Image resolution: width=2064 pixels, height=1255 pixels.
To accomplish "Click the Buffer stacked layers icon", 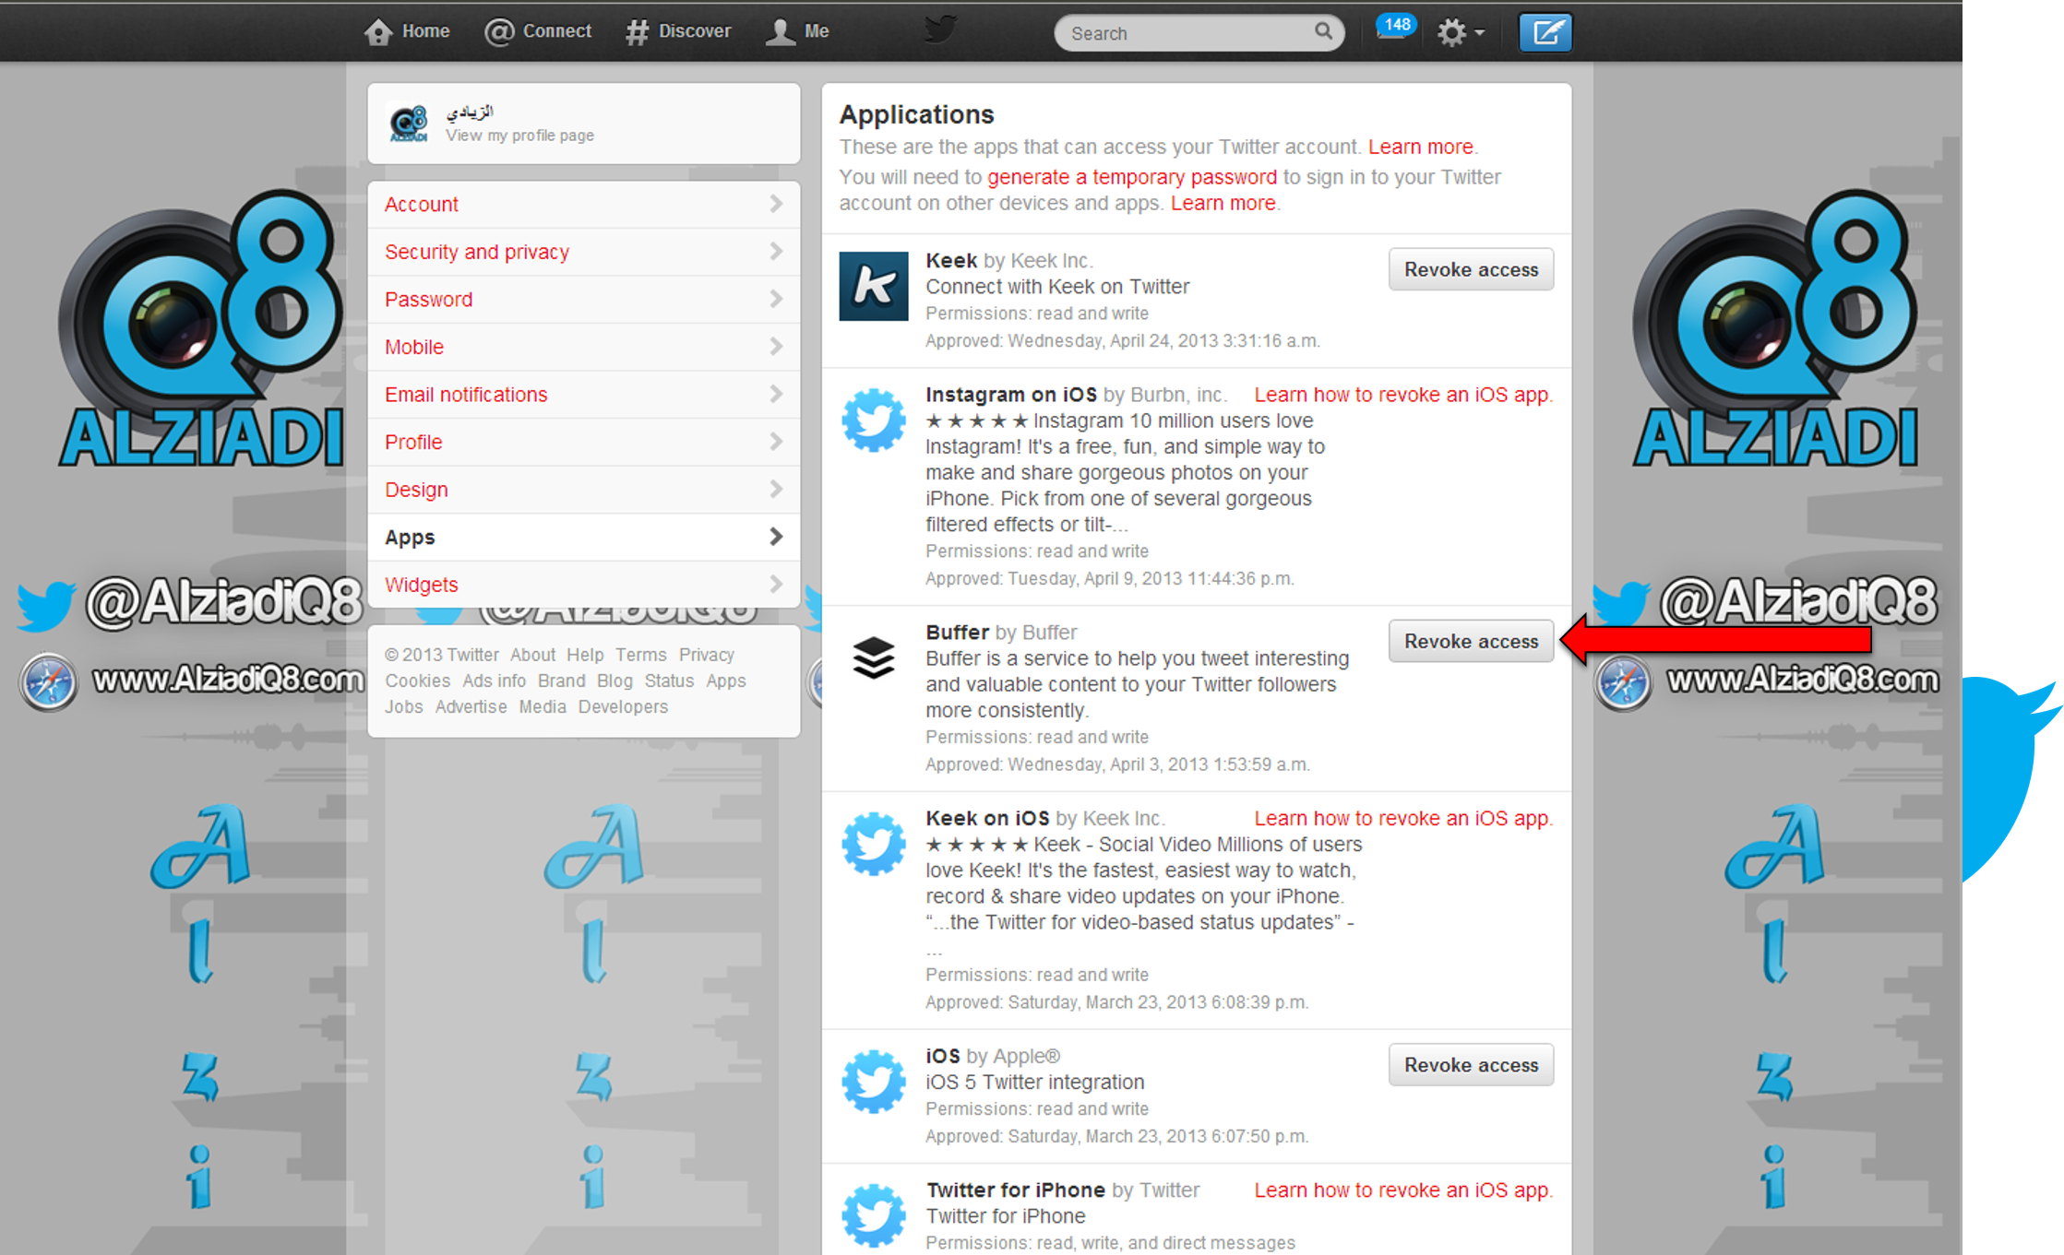I will (x=873, y=657).
